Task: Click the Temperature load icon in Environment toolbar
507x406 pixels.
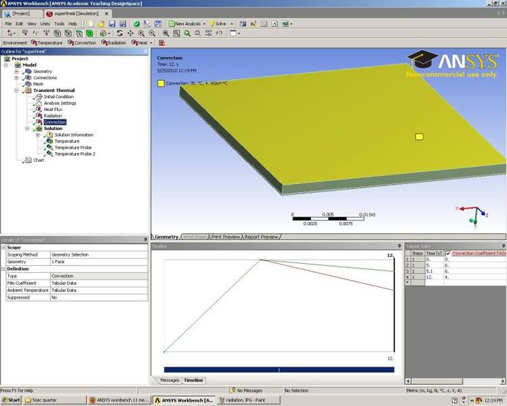Action: [x=34, y=43]
